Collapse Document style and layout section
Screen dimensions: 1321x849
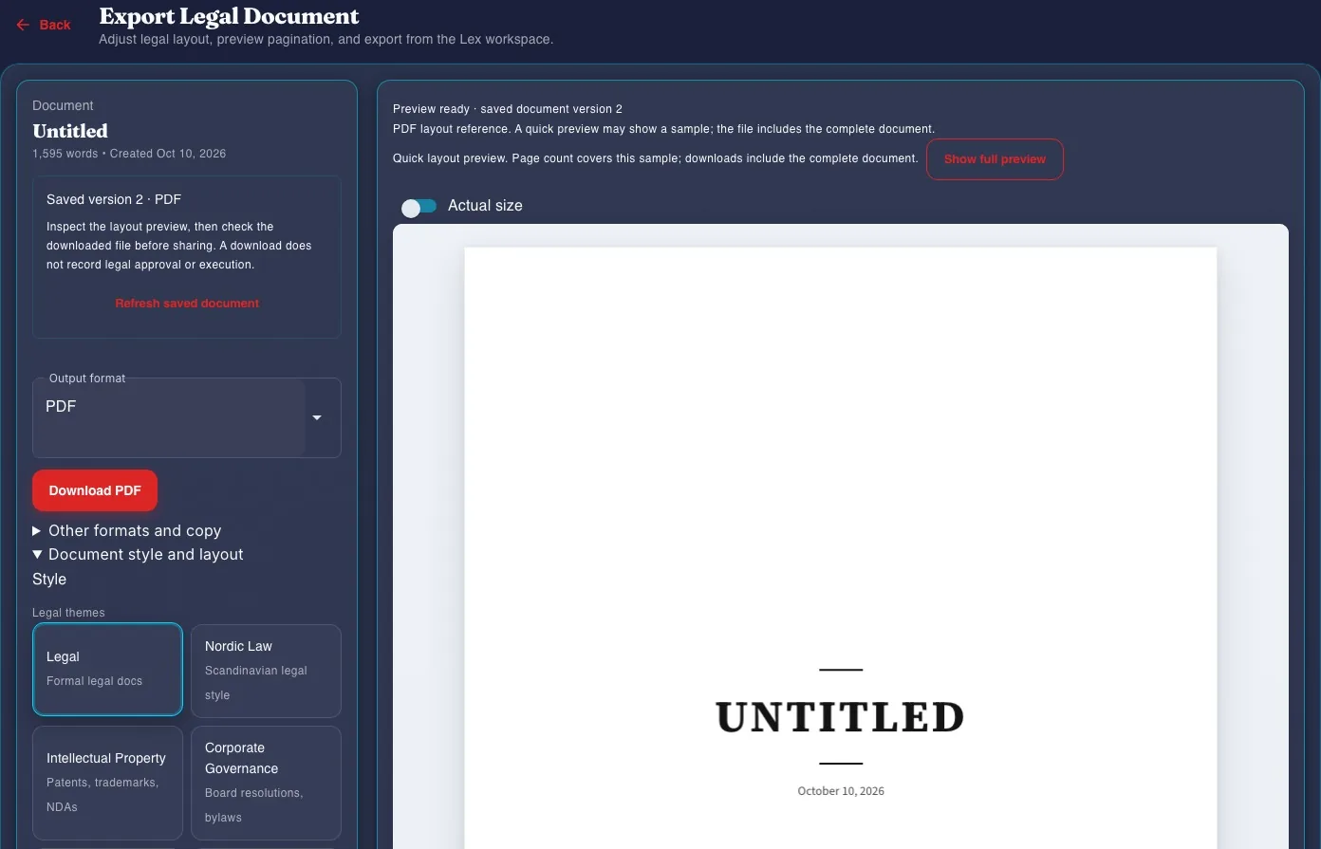[139, 554]
